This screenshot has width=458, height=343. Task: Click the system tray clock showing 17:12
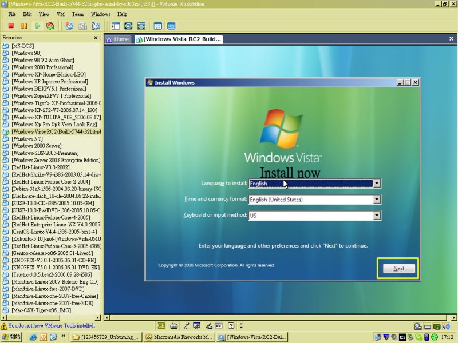447,337
